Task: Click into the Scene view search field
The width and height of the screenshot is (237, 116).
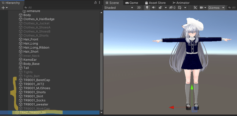Action: tap(232, 8)
